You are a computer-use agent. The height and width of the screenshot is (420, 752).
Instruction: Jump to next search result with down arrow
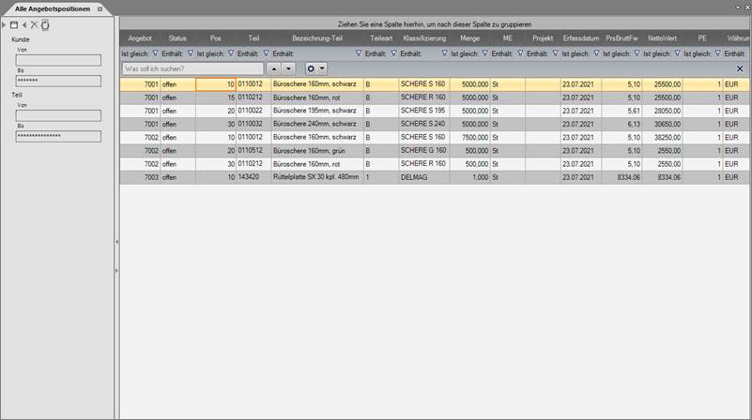[x=288, y=68]
